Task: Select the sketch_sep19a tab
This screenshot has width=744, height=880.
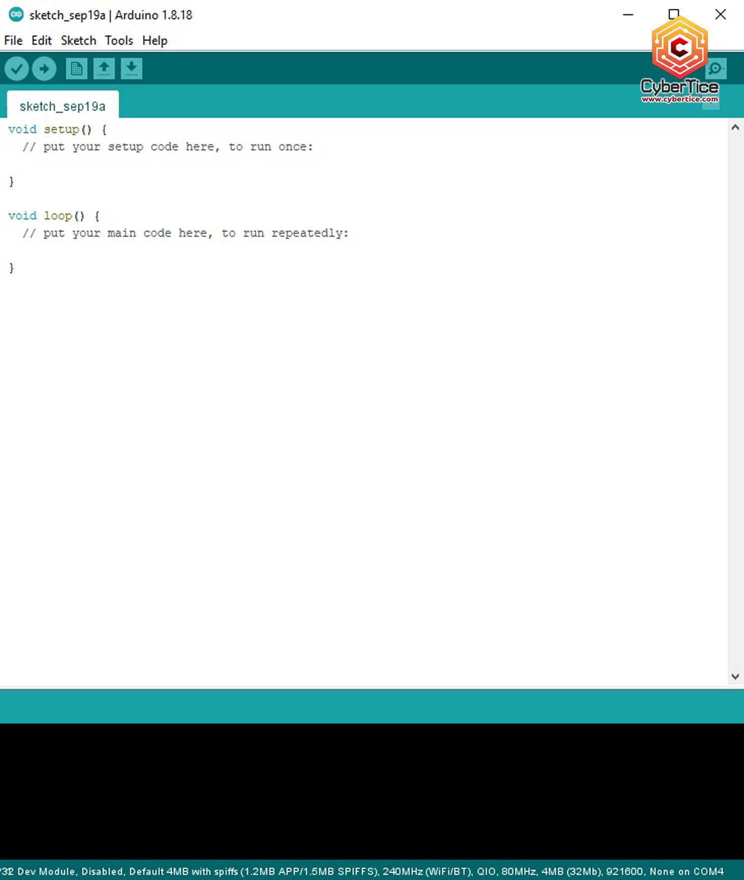Action: click(62, 106)
